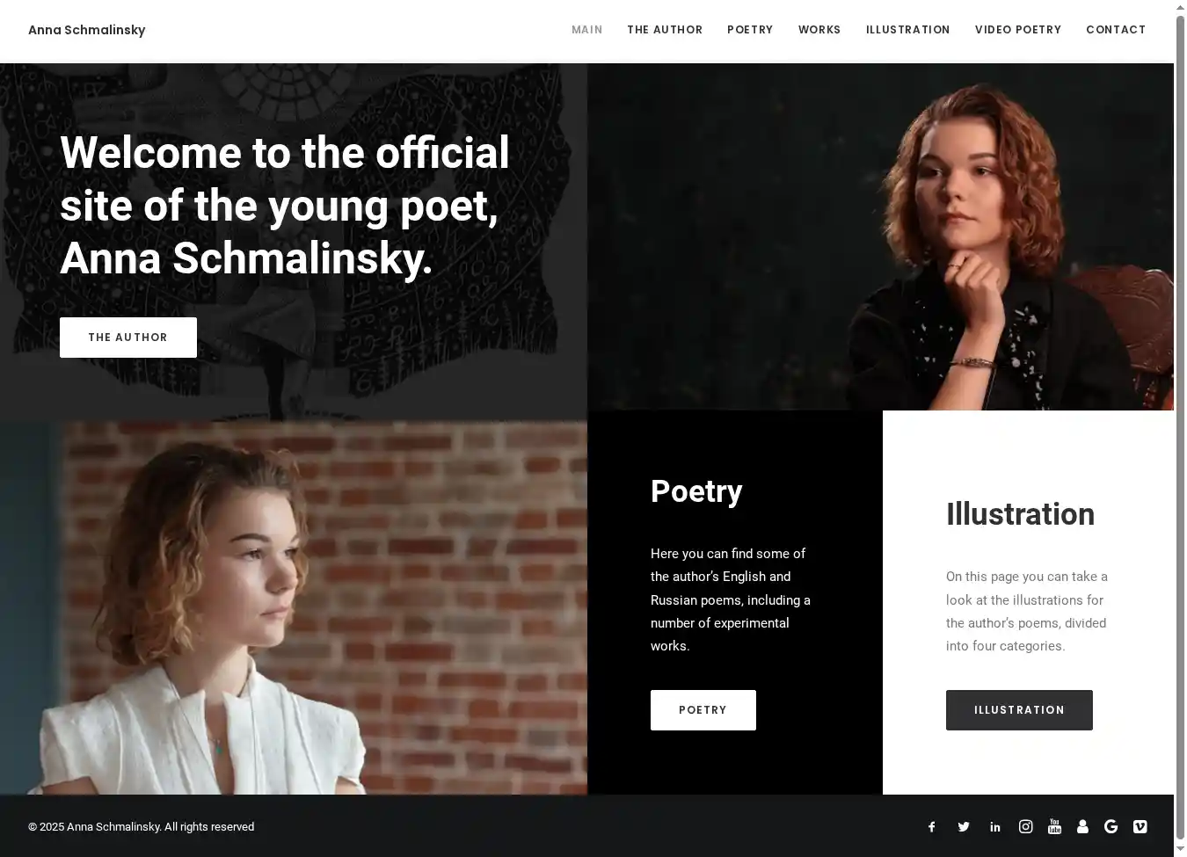This screenshot has width=1187, height=857.
Task: Open the Vimeo icon in footer
Action: click(1140, 826)
